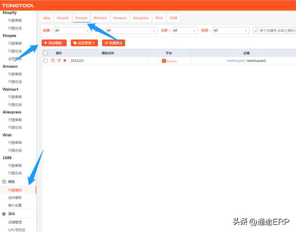
Task: Open 售价估算 in the sidebar
Action: tap(15, 205)
